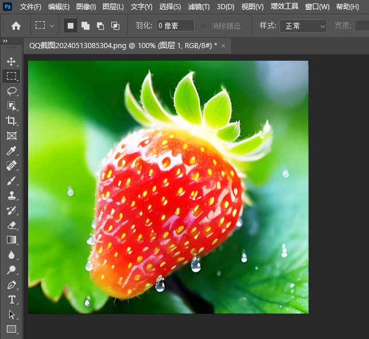Screen dimensions: 369x339
Task: Click the Home icon in options bar
Action: [x=16, y=26]
